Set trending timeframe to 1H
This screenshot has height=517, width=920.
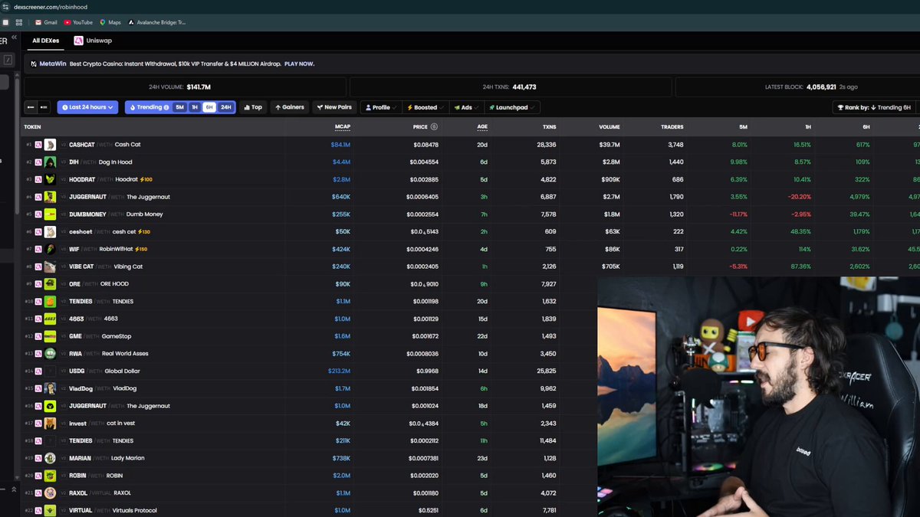[x=195, y=107]
